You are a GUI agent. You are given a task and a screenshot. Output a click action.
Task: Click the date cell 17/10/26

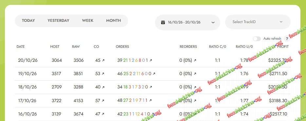27,101
